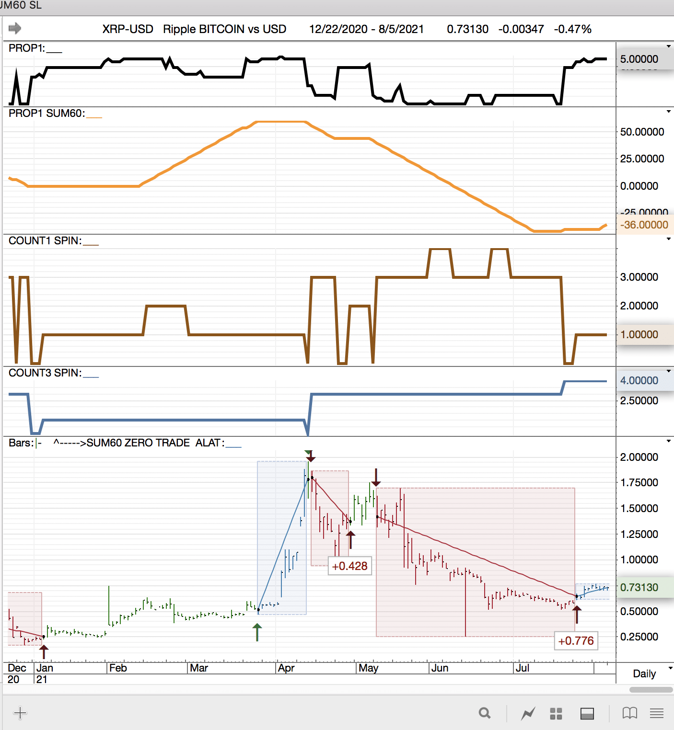
Task: Click the 'Ripple BITCOIN vs USD' description
Action: [x=225, y=29]
